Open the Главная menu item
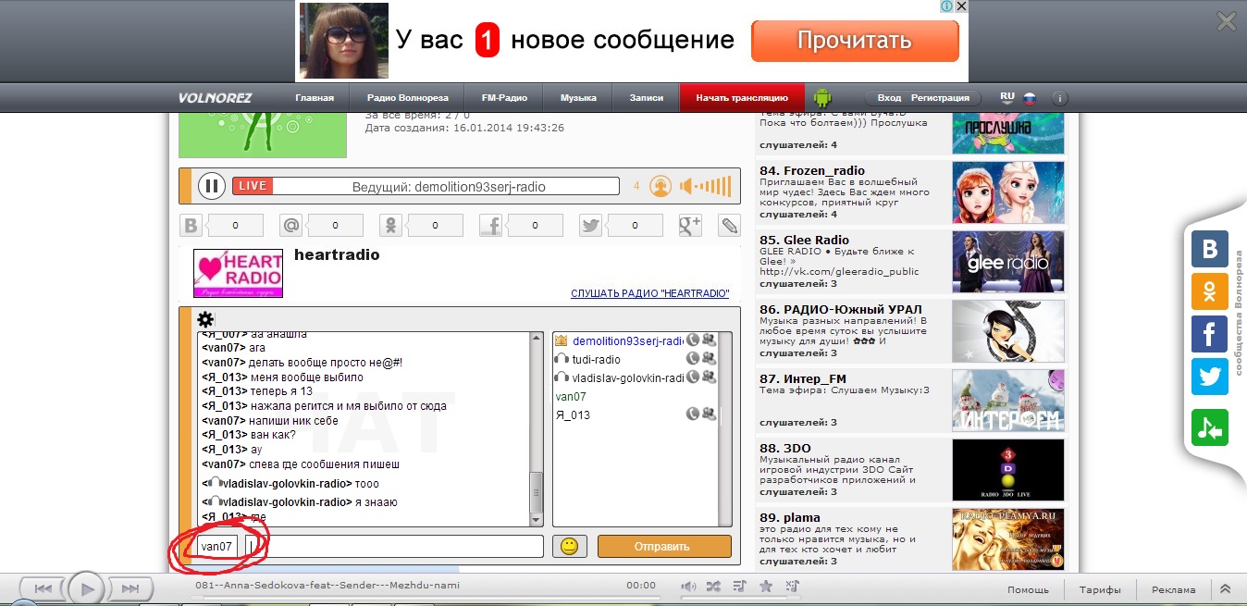1247x606 pixels. tap(315, 97)
